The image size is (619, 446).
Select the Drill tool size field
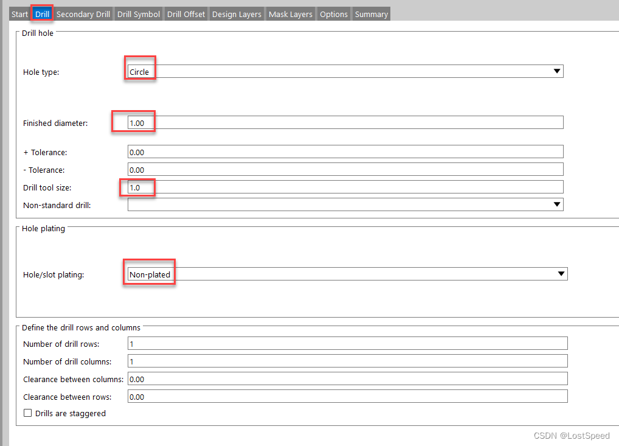tap(345, 187)
